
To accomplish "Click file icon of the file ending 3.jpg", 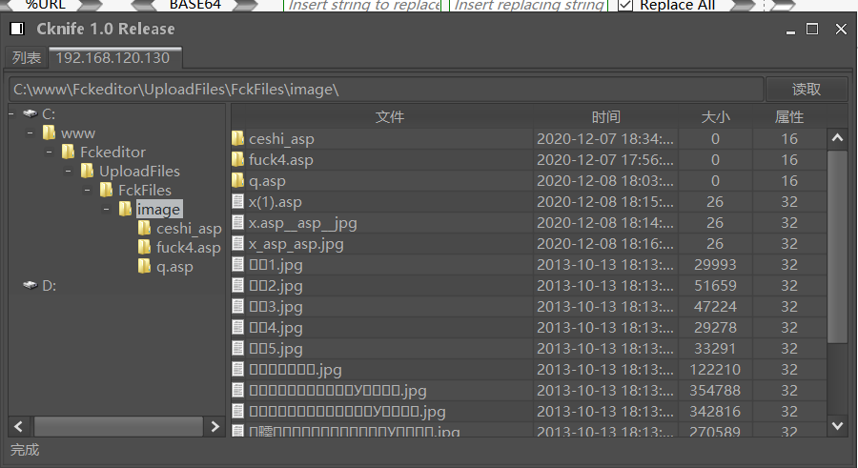I will pos(238,306).
